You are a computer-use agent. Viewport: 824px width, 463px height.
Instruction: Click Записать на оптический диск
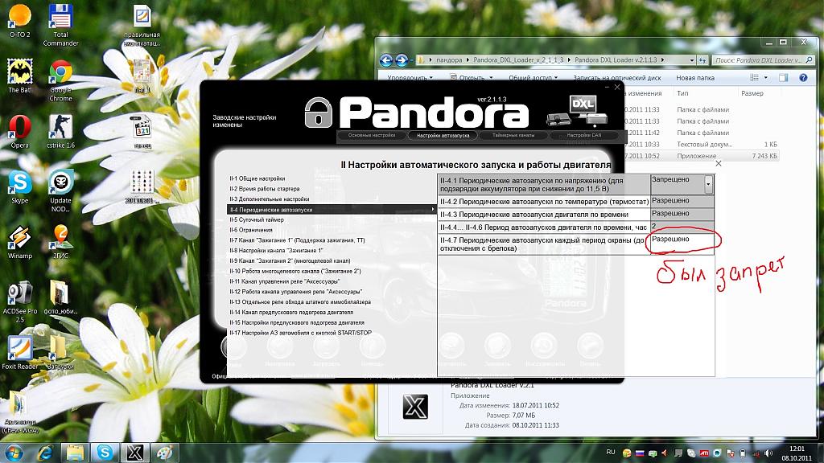[x=616, y=78]
